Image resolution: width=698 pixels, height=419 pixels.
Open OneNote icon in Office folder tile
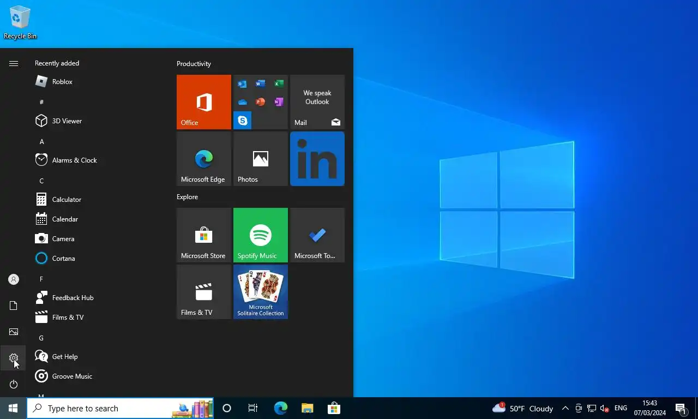pos(279,102)
